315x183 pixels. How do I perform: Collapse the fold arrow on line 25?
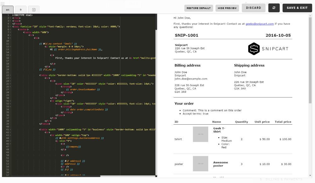point(10,84)
